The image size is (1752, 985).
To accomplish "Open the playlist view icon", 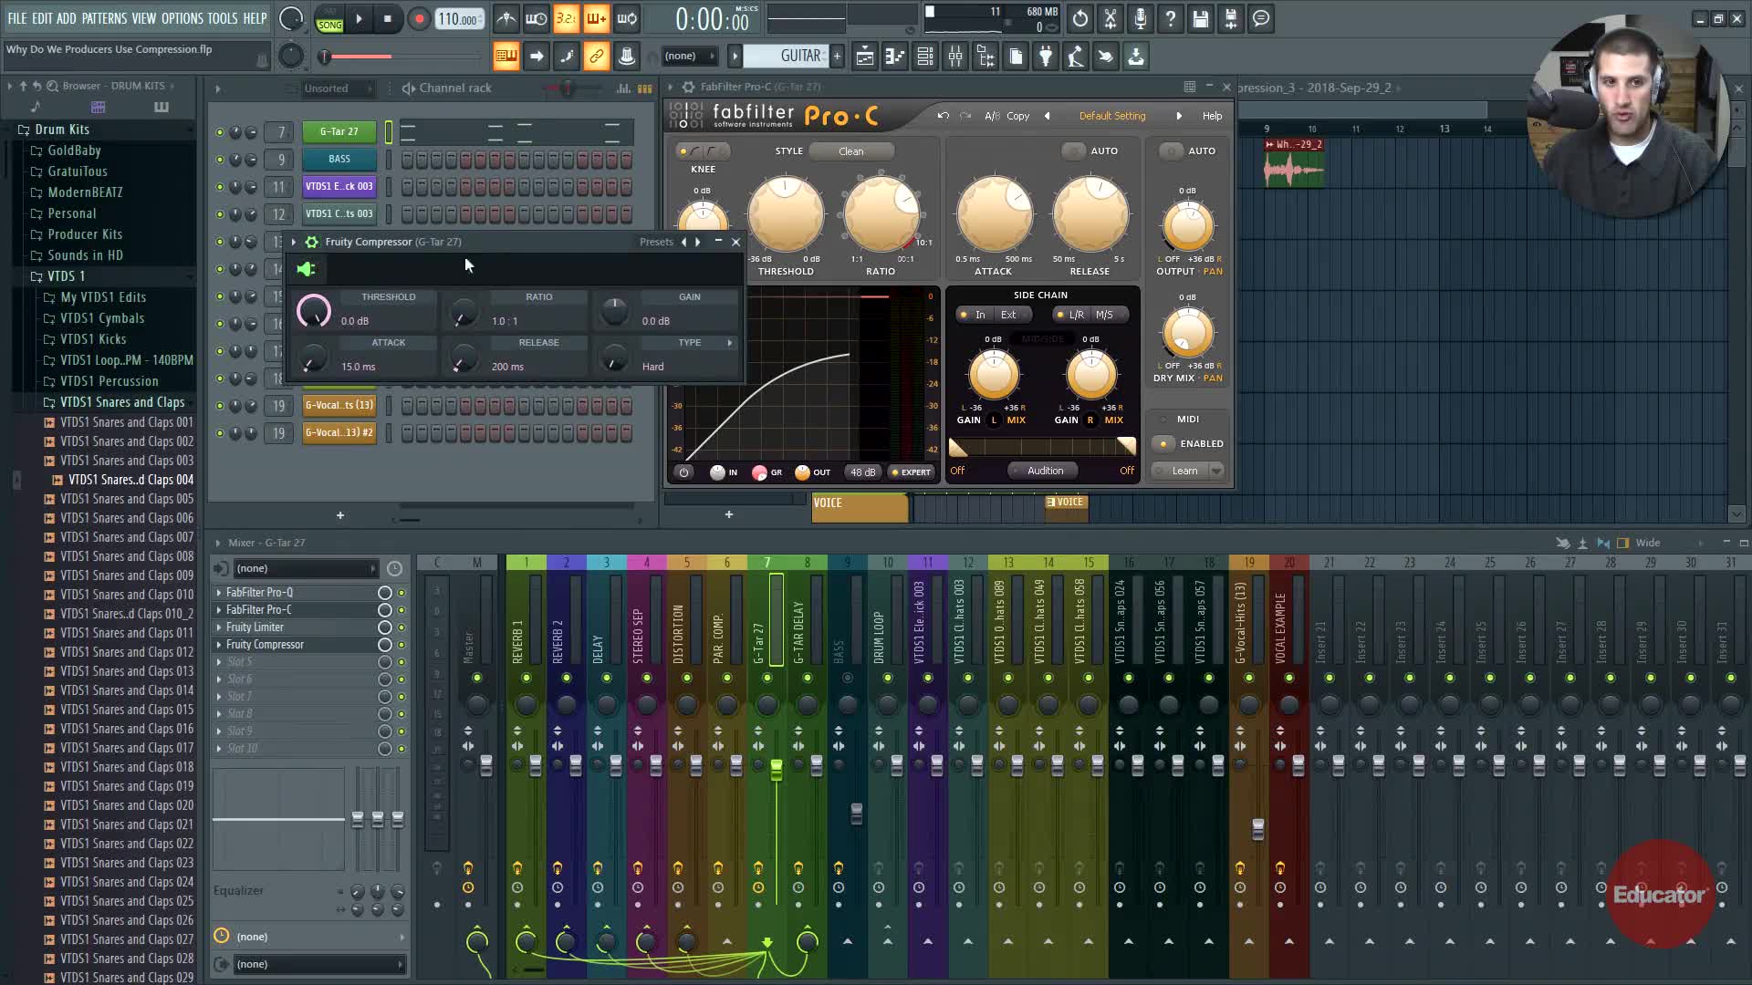I will pos(865,57).
